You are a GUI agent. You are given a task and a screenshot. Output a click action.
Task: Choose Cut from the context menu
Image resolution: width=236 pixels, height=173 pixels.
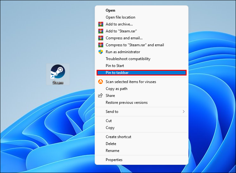[142, 121]
